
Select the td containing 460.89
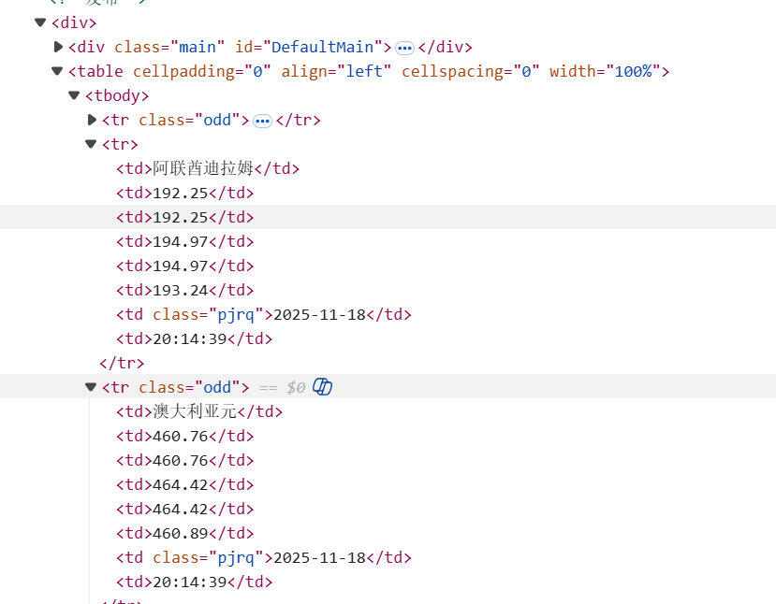click(x=185, y=533)
